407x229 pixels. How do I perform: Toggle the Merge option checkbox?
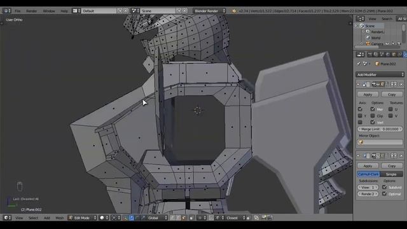point(373,109)
